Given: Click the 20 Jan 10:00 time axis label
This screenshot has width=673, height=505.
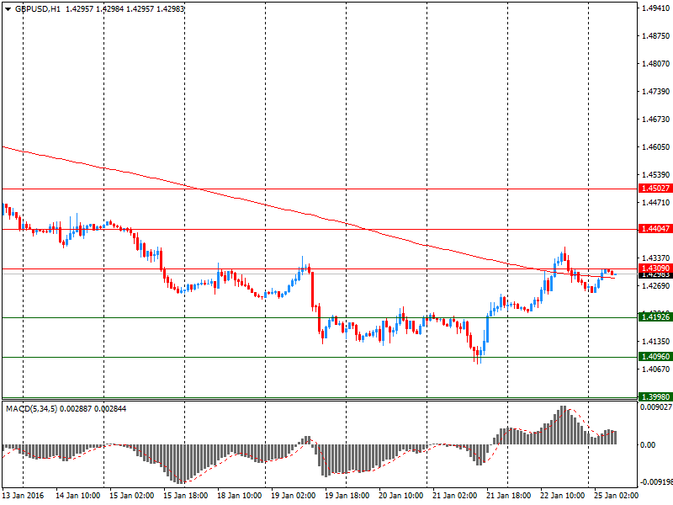Looking at the screenshot, I should pos(401,496).
